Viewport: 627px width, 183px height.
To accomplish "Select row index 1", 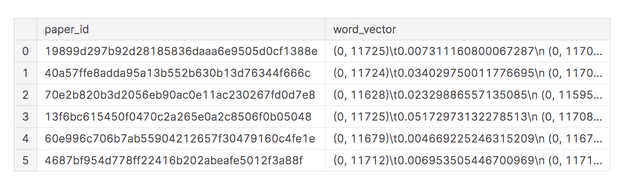I will click(25, 73).
